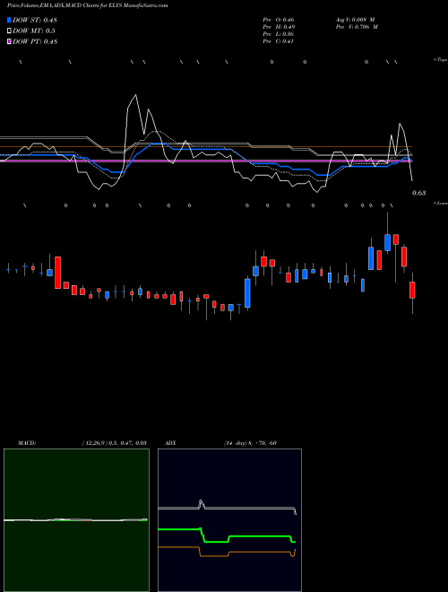Click the 'Pre C: 0.41' value
Screen dimensions: 448x592
[x=278, y=41]
